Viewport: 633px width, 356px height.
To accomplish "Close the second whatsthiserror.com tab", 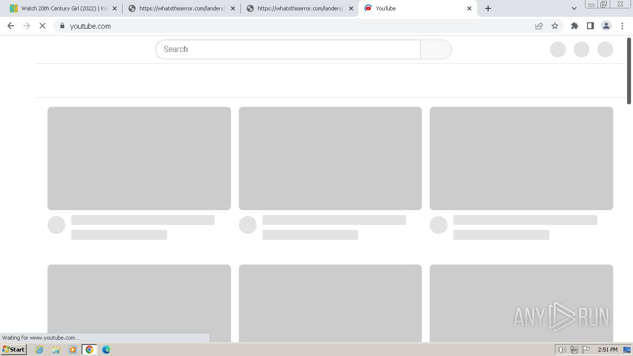I will pyautogui.click(x=351, y=8).
